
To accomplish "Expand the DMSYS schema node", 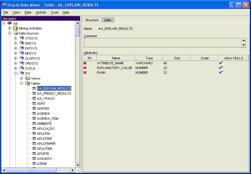I will (16, 43).
